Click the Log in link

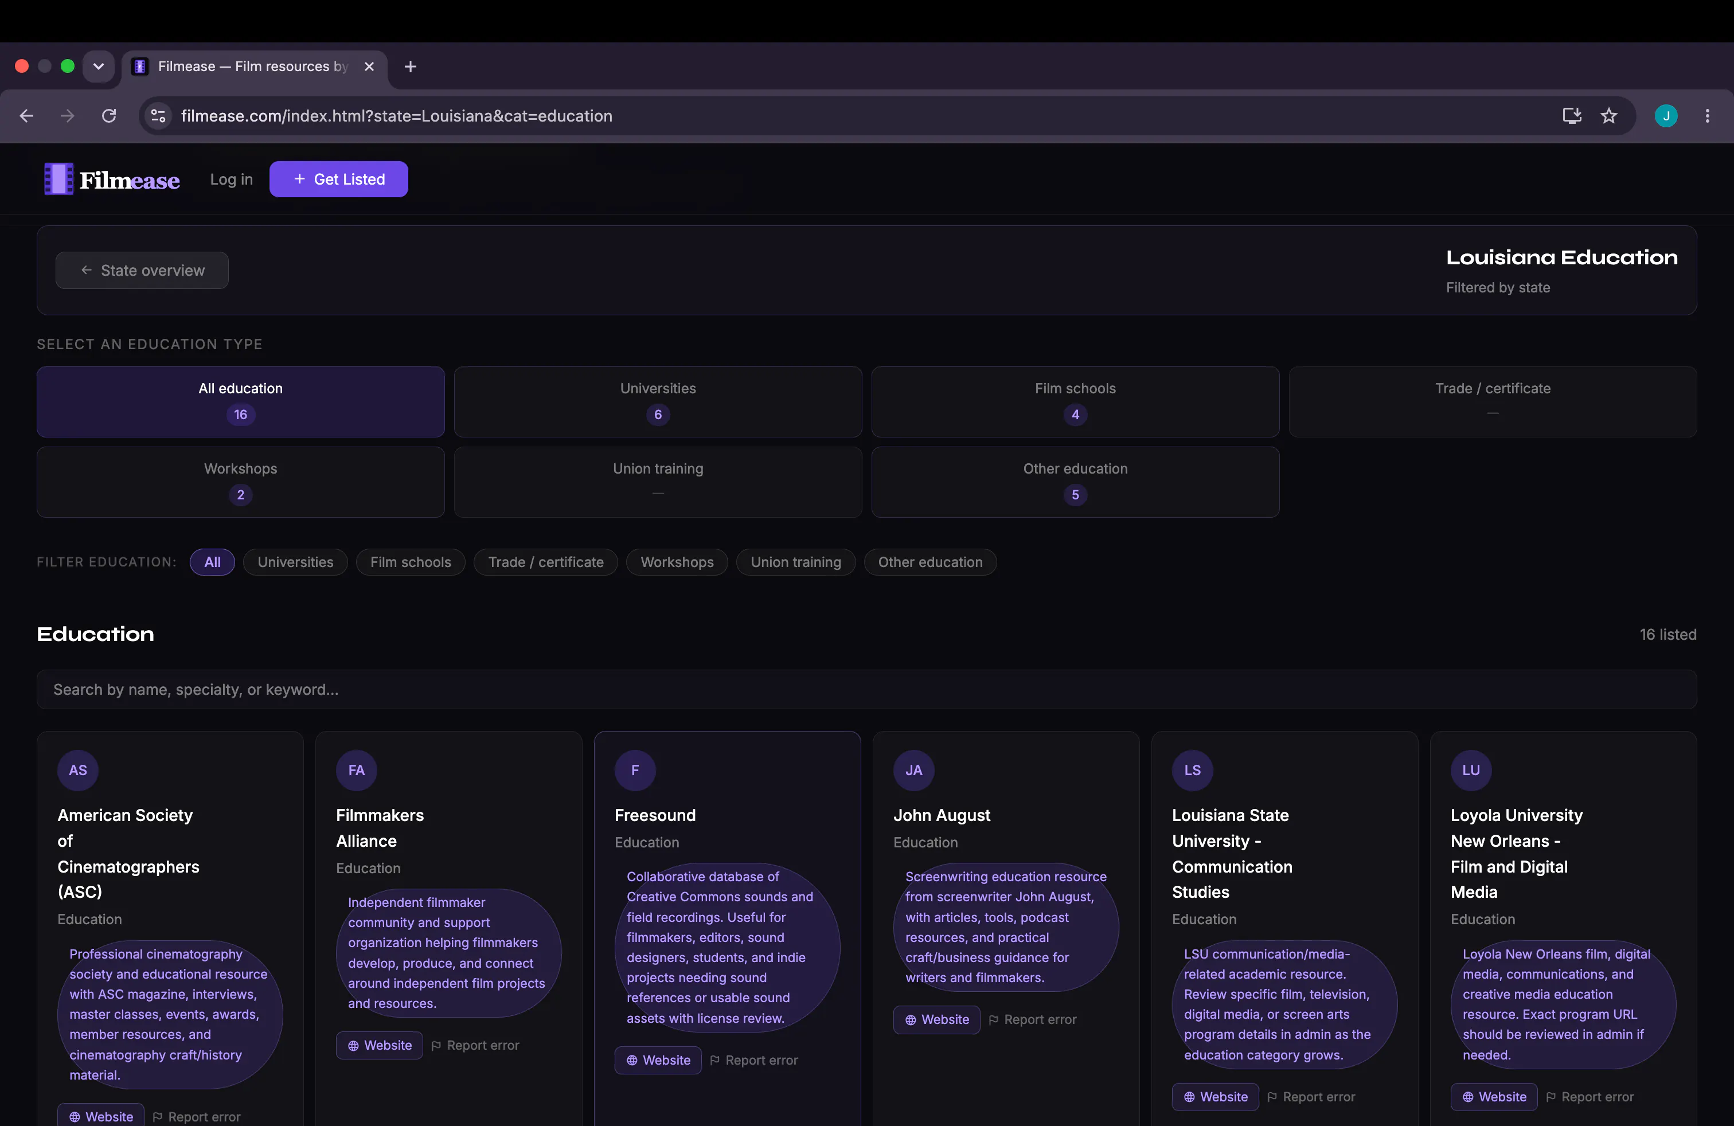pos(232,179)
